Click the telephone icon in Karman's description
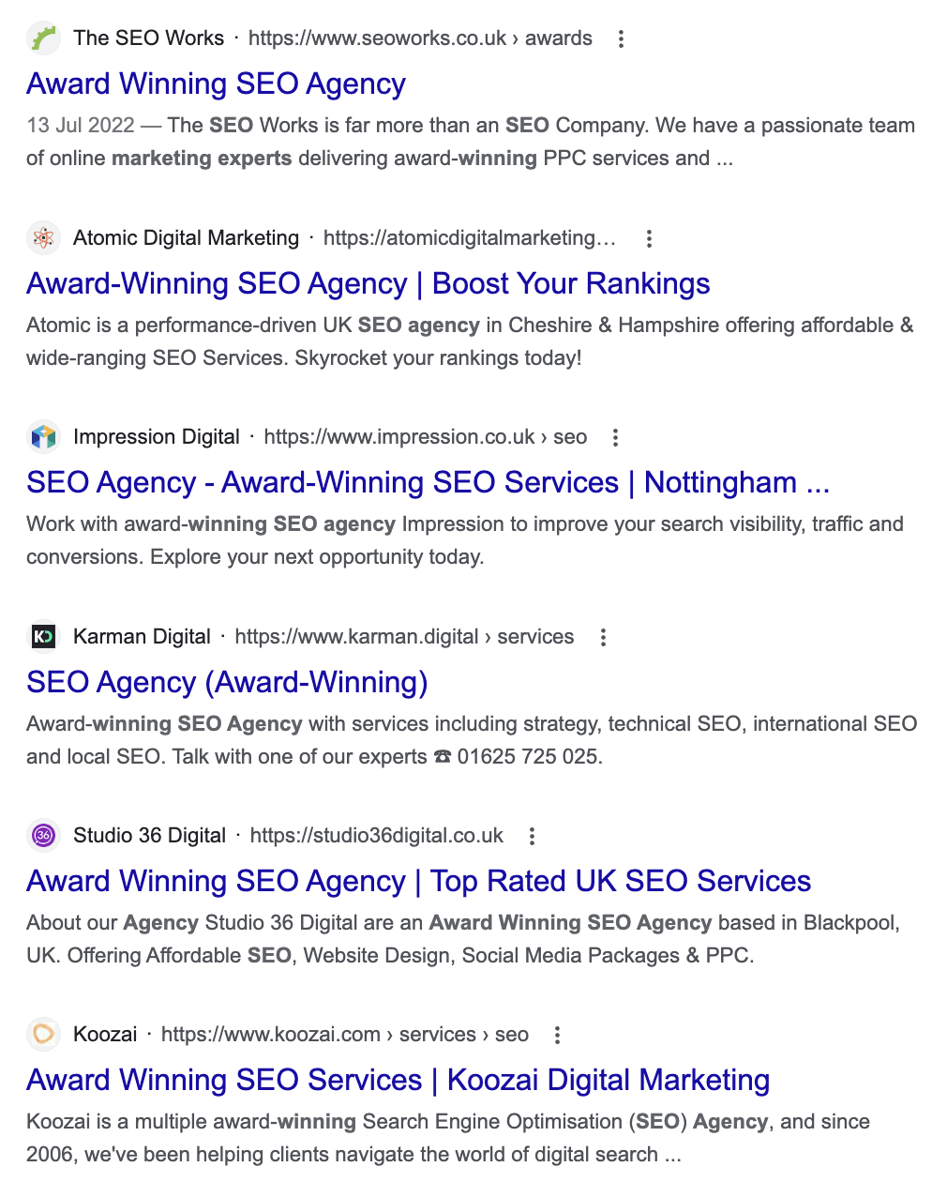 click(443, 756)
